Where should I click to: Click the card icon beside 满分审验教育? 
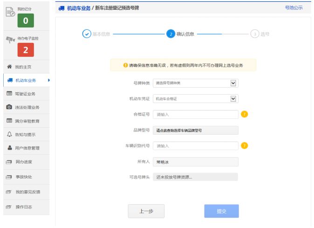(x=9, y=120)
